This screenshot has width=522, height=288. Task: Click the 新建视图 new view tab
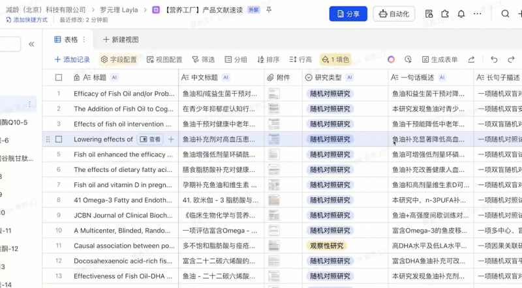(x=121, y=40)
